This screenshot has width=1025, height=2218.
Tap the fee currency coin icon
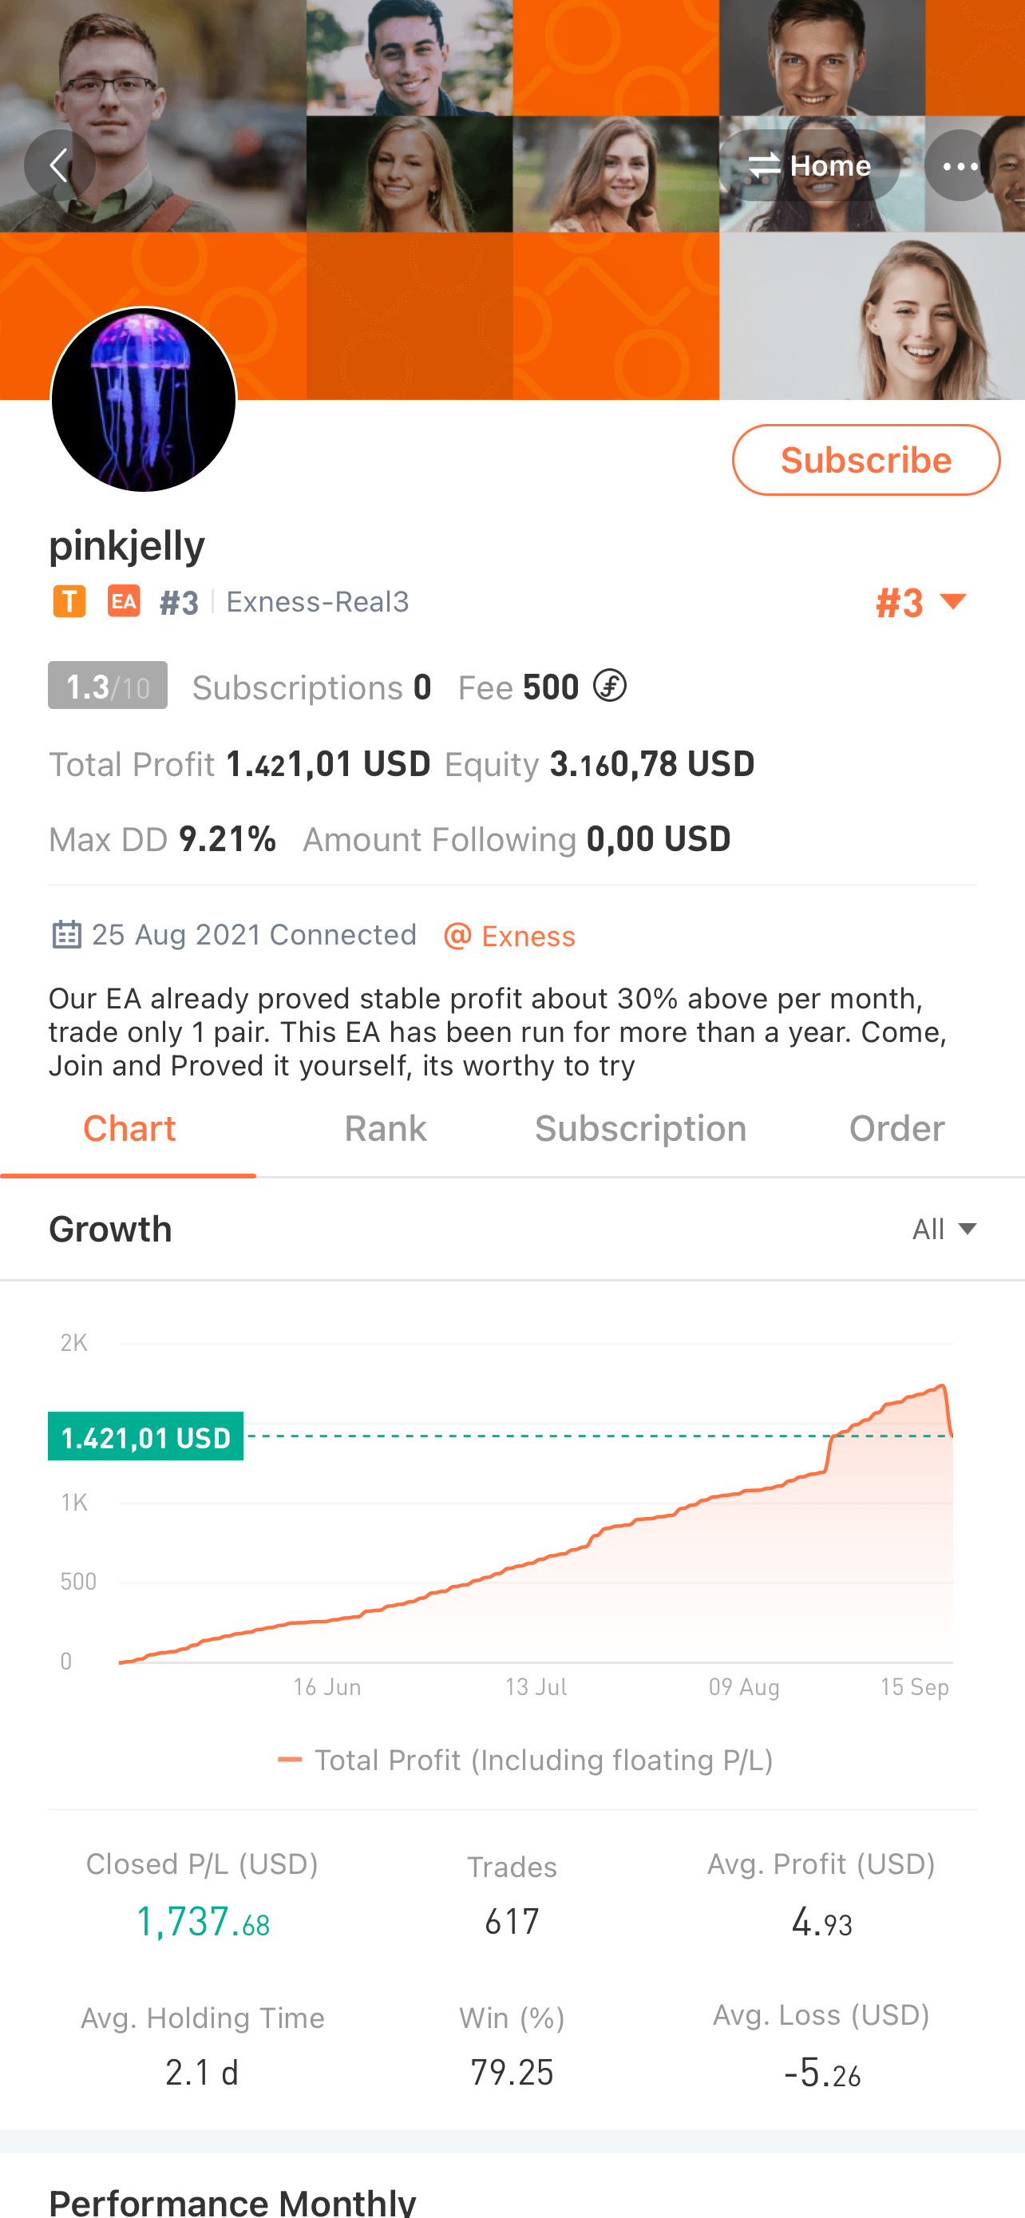tap(610, 686)
